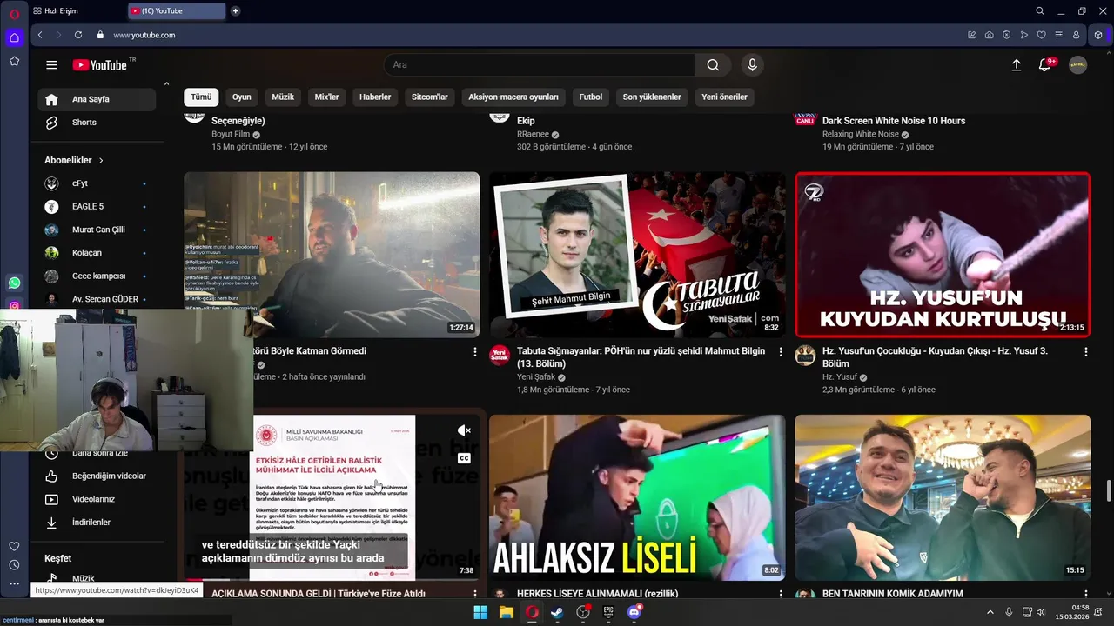The width and height of the screenshot is (1114, 626).
Task: Open Gece kampçısı channel
Action: point(97,276)
